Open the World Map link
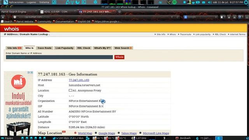This screenshot has height=140, width=249. coord(85,133)
